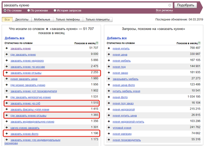Click plus next to 'заказать фасады +для кухни'
The image size is (204, 146).
point(7,109)
